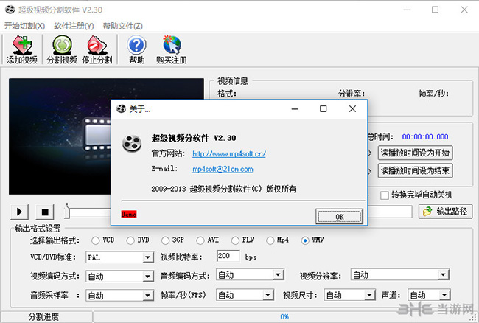Open the http://www.mp4soft.cn/ website link

[229, 153]
